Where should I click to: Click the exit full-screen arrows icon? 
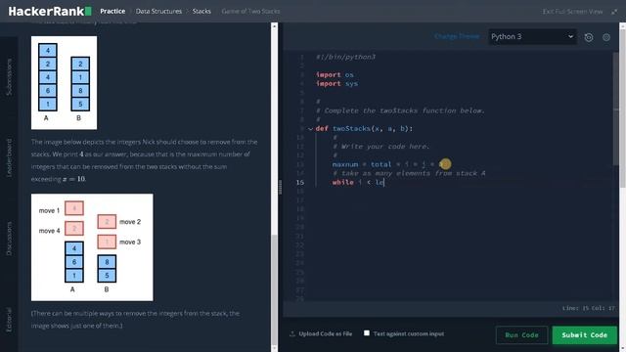click(x=614, y=12)
